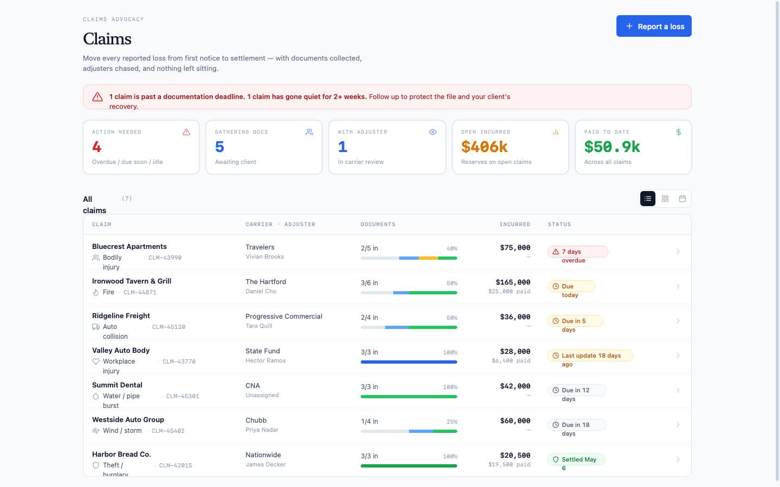Open the Gathering Docs summary card
The height and width of the screenshot is (487, 780).
(x=264, y=147)
